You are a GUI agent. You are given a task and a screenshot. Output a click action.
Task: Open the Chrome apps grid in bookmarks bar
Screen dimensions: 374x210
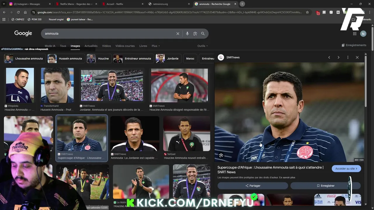4,19
